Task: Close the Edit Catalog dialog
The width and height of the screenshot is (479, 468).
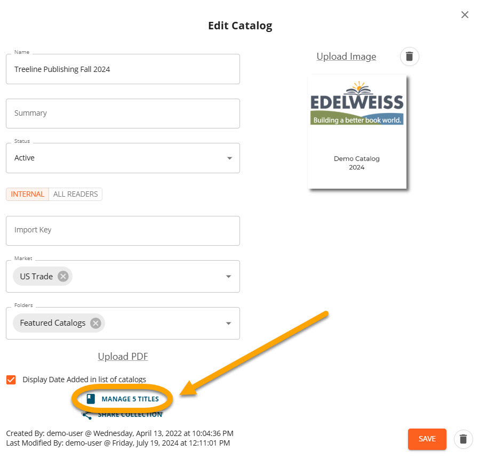Action: click(x=465, y=15)
